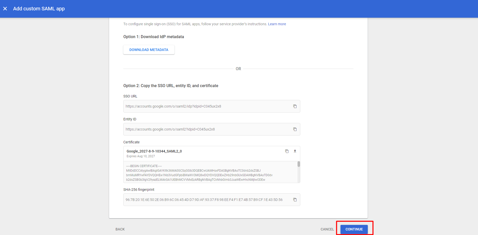This screenshot has width=478, height=235.
Task: Download the Google SAML certificate file
Action: click(295, 151)
